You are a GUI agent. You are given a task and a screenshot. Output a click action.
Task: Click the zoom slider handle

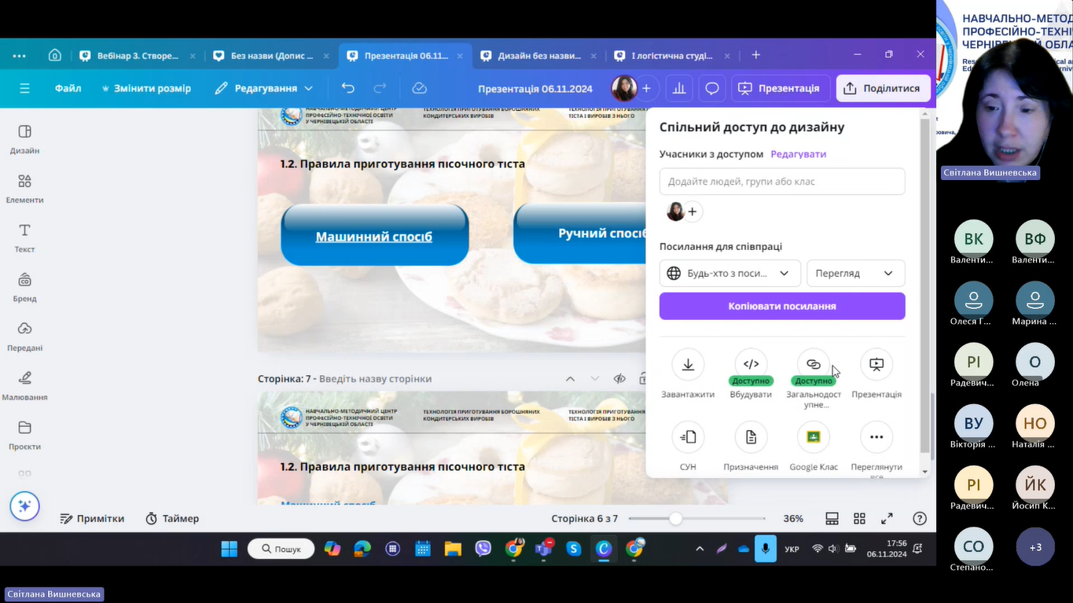coord(675,519)
